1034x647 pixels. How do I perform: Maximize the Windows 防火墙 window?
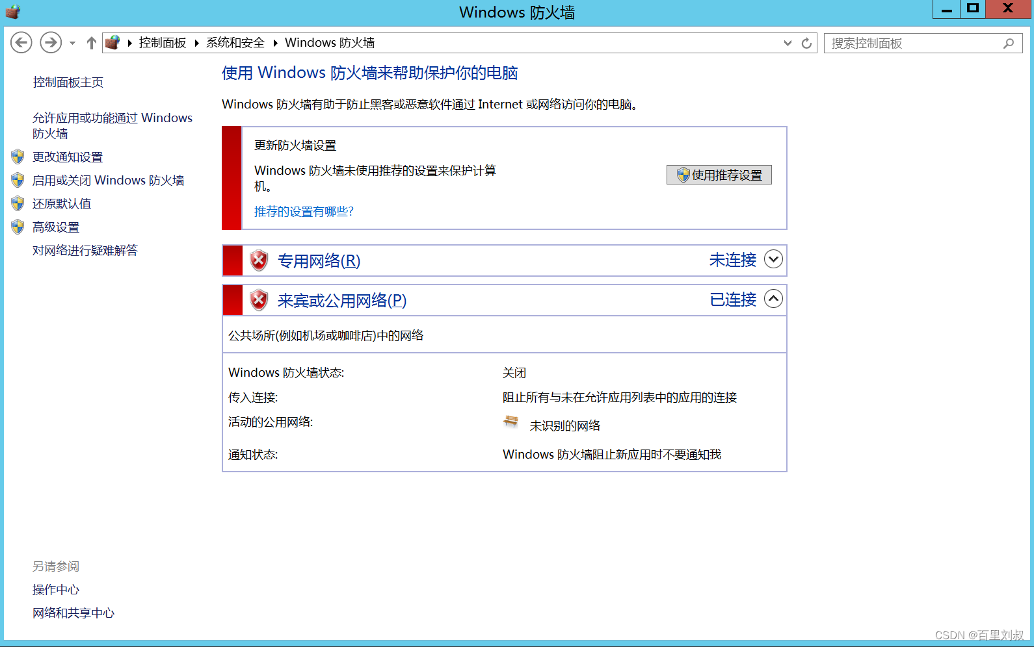[973, 9]
